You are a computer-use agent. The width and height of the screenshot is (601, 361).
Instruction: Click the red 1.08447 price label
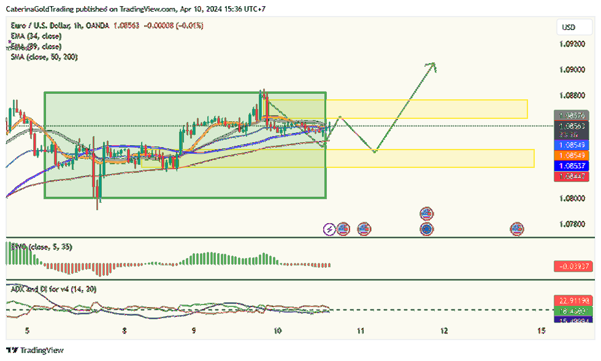(572, 177)
